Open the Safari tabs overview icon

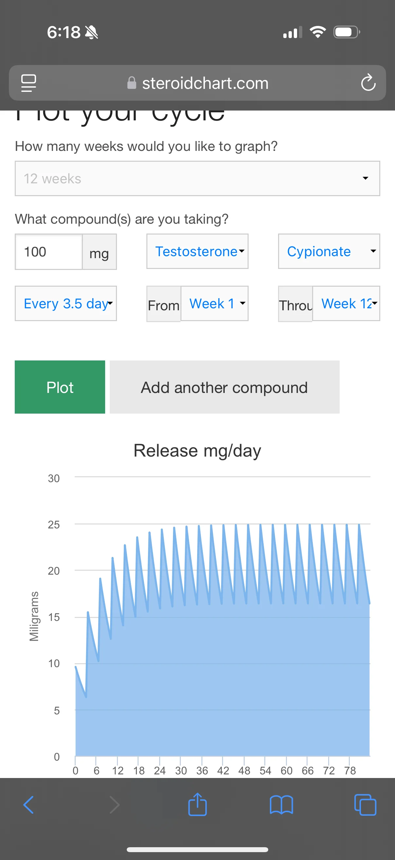point(365,805)
